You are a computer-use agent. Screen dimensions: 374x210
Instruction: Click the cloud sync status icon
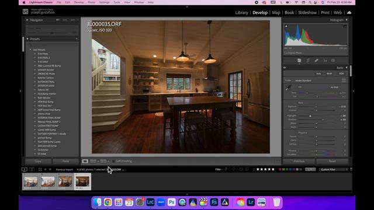point(349,13)
